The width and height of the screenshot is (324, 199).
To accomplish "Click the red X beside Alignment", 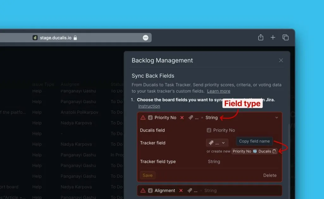I will (181, 190).
